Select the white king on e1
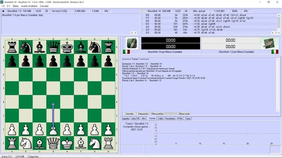The image size is (282, 158). [67, 143]
